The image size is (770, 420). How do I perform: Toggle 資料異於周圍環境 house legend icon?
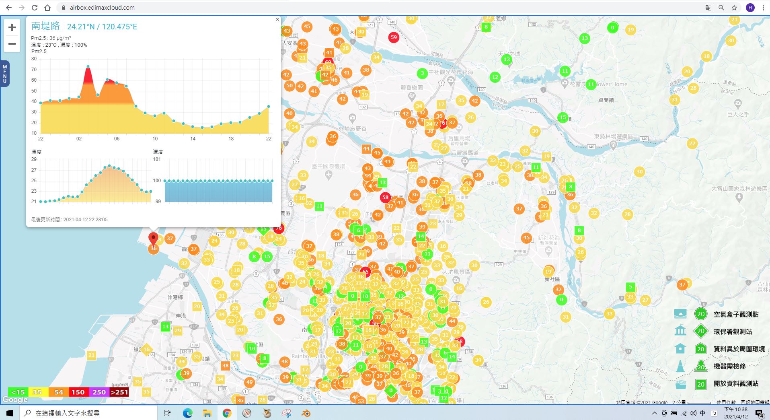tap(680, 348)
